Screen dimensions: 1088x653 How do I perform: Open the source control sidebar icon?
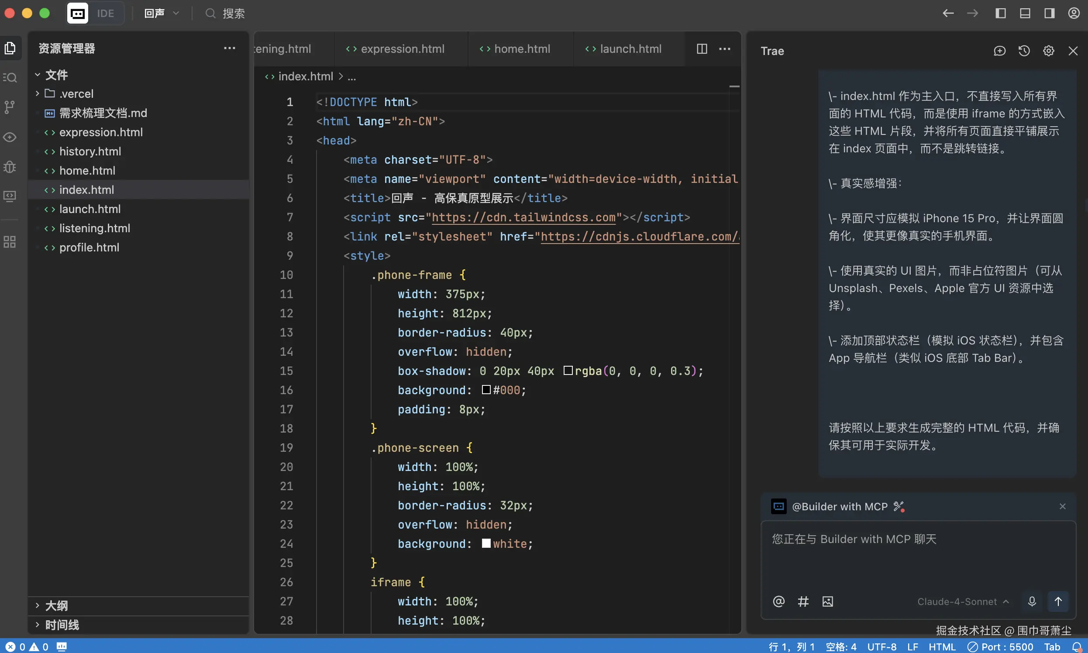pyautogui.click(x=10, y=107)
